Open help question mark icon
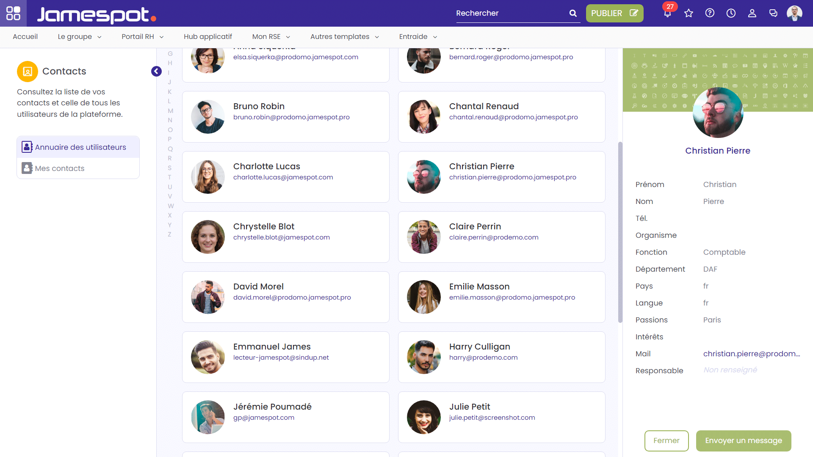 click(710, 13)
